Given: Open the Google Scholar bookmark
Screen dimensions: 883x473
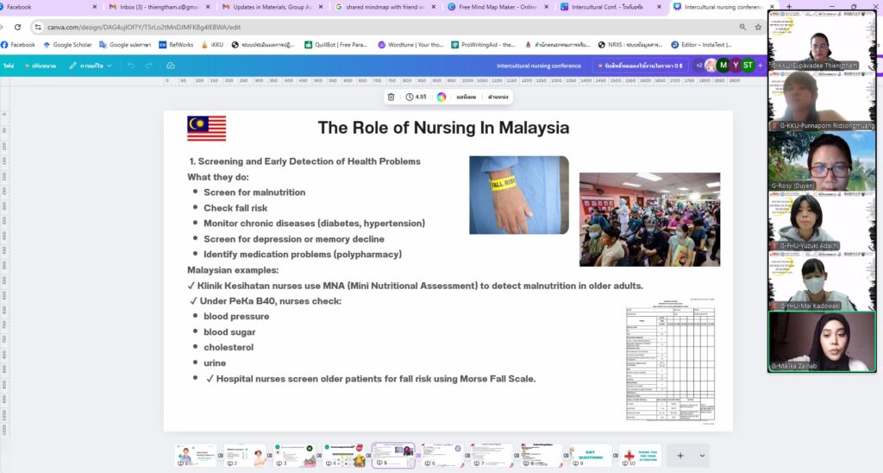Looking at the screenshot, I should tap(68, 45).
